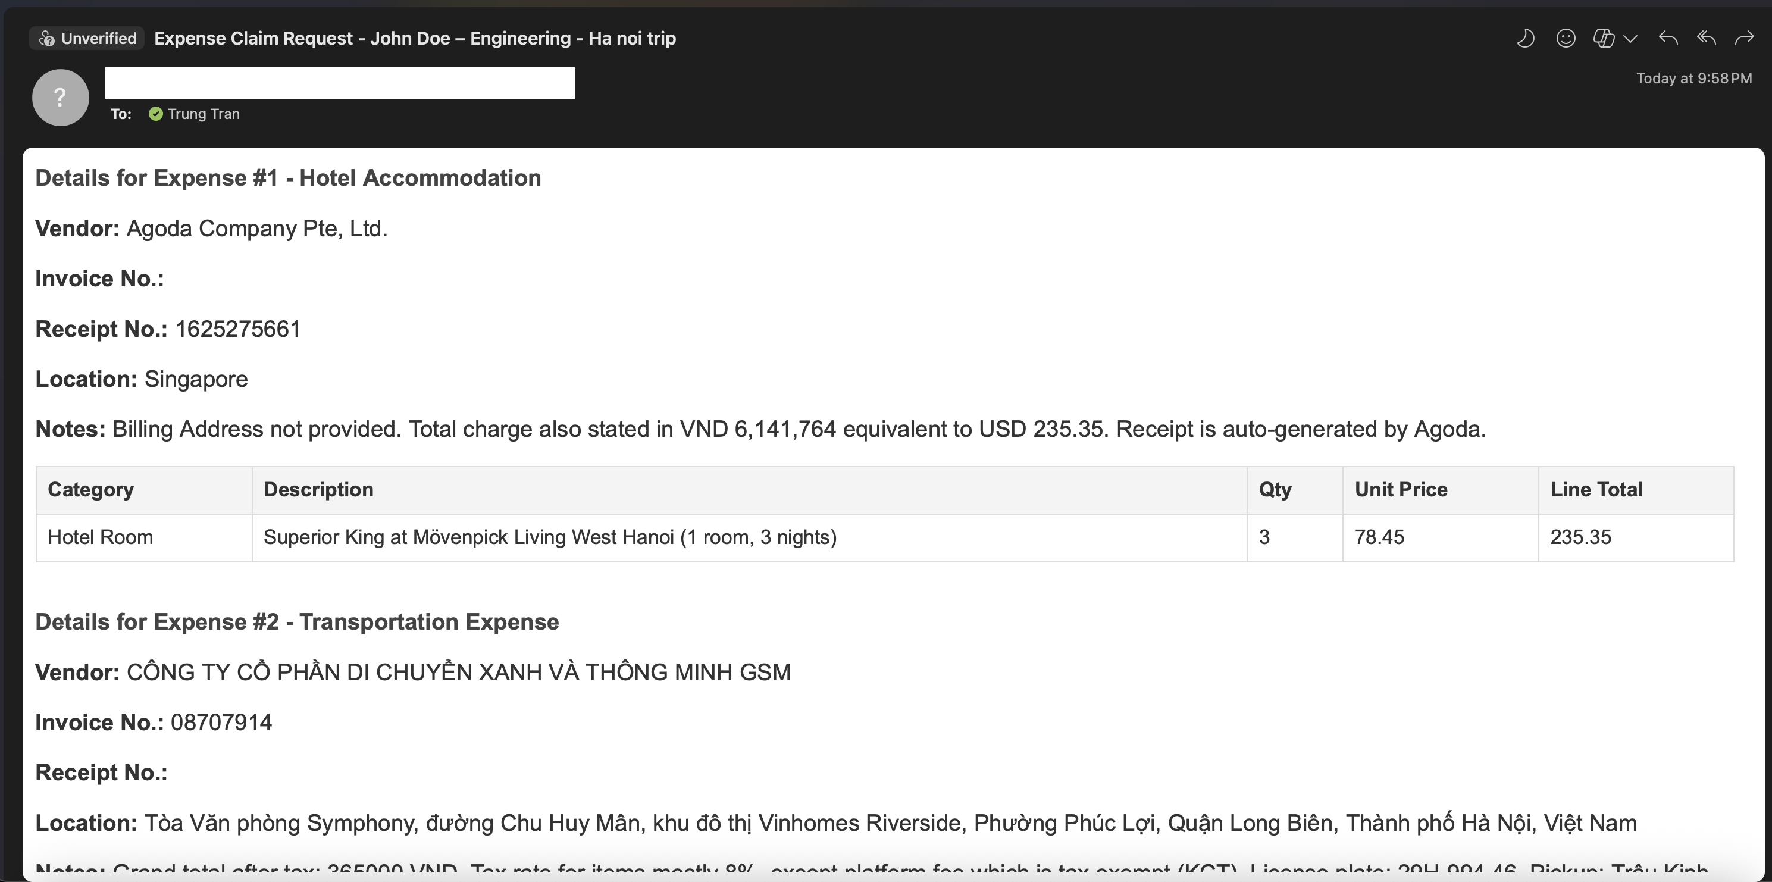Click the green verified checkmark beside Trung Tran
The width and height of the screenshot is (1772, 882).
(156, 114)
